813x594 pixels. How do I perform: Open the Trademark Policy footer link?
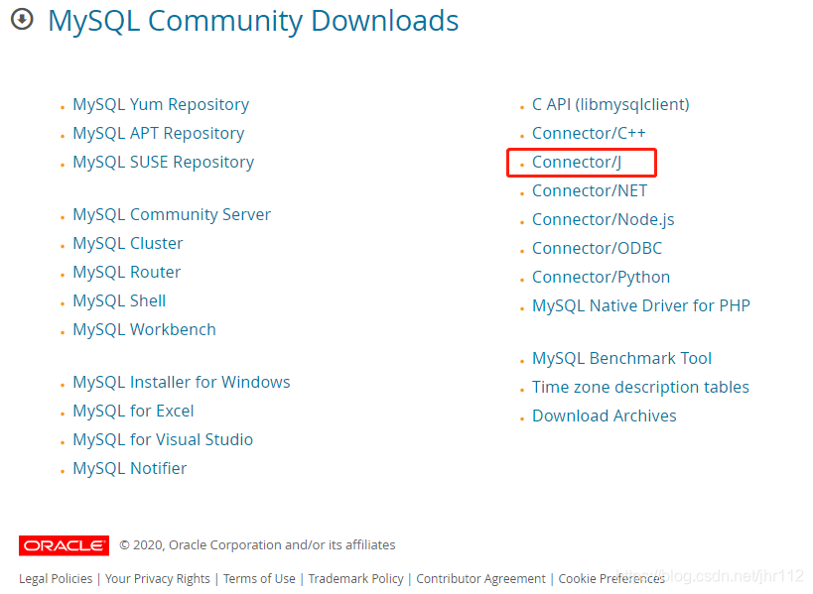point(355,578)
